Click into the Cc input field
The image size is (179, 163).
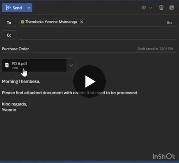pyautogui.click(x=97, y=35)
